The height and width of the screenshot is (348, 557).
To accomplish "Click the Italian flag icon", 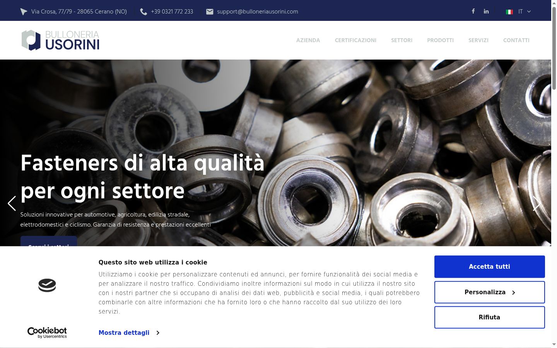I will (x=509, y=12).
